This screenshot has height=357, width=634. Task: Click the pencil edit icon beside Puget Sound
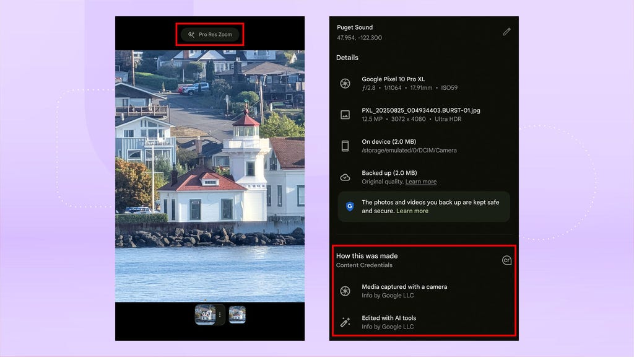pos(506,32)
